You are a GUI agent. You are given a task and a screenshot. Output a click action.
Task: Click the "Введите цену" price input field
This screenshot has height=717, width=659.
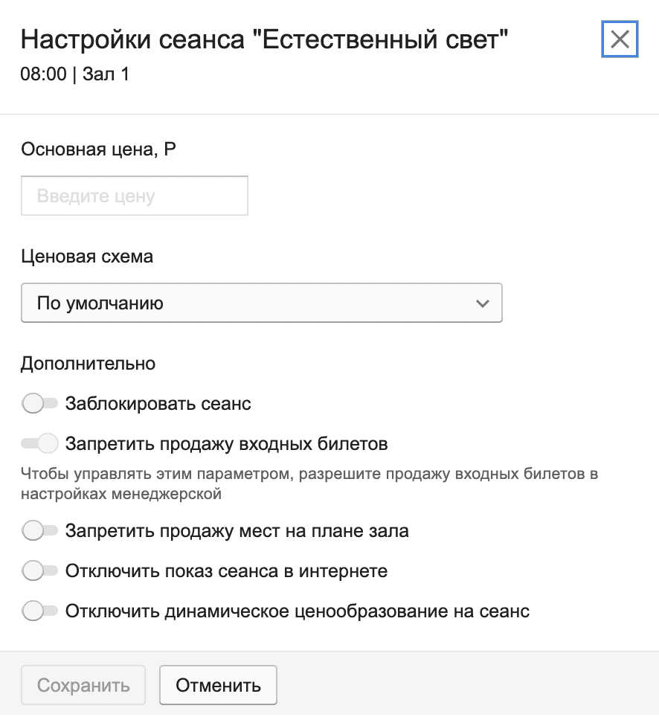135,196
